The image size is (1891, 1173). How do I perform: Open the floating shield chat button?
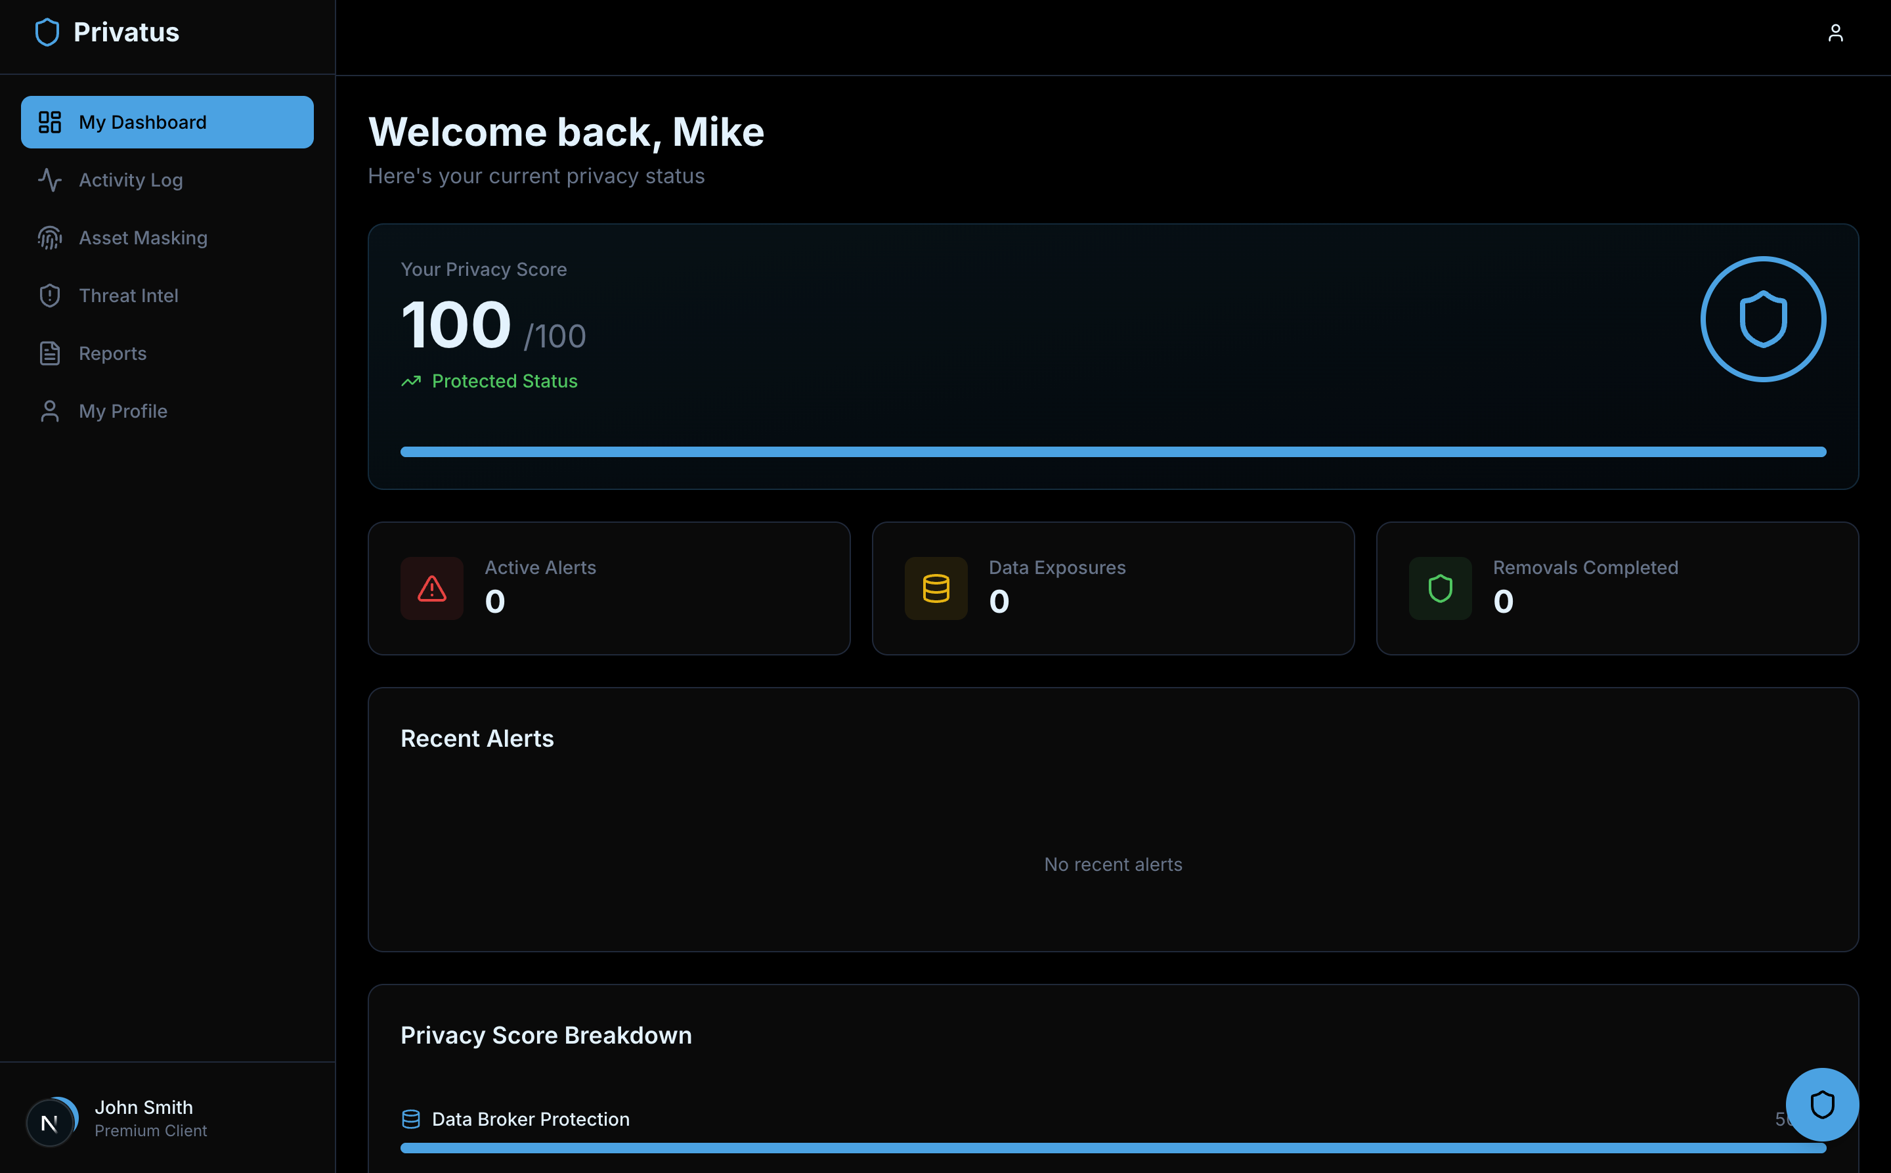[1821, 1104]
